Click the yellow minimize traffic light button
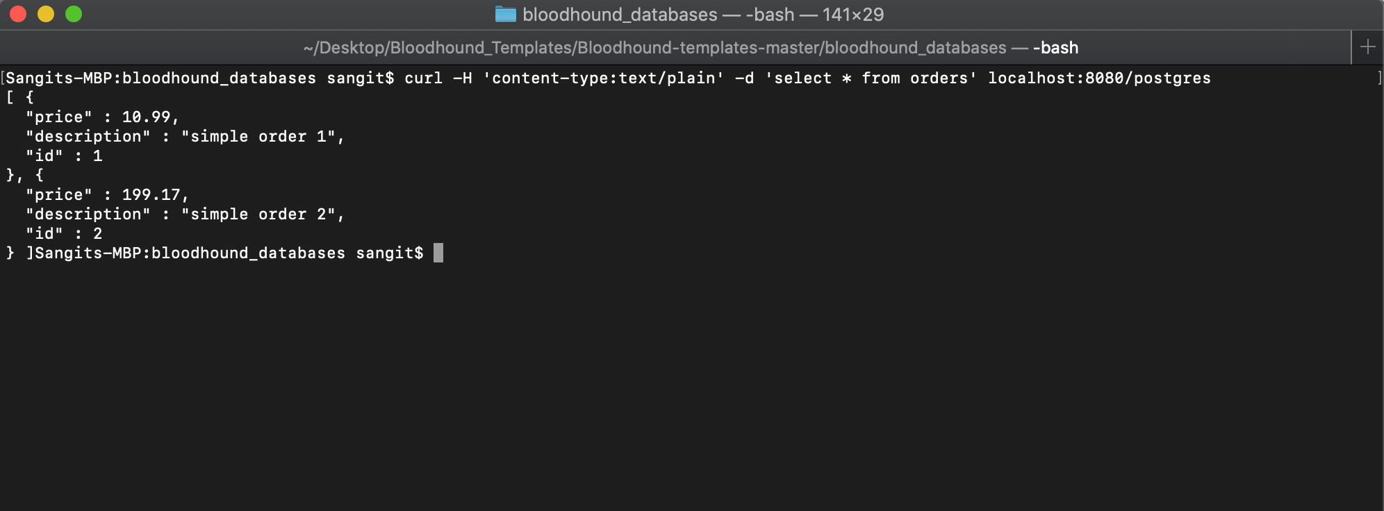 (44, 12)
